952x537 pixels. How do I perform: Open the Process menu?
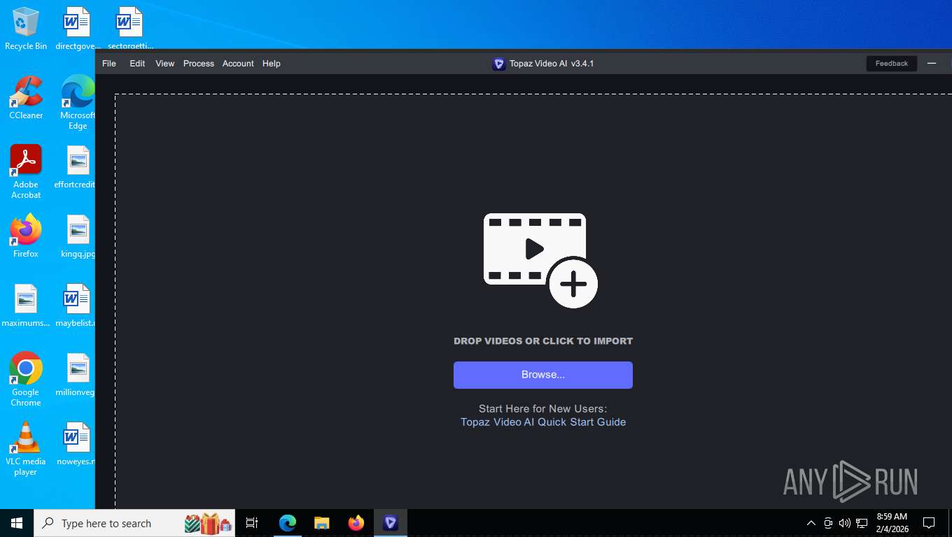click(199, 64)
